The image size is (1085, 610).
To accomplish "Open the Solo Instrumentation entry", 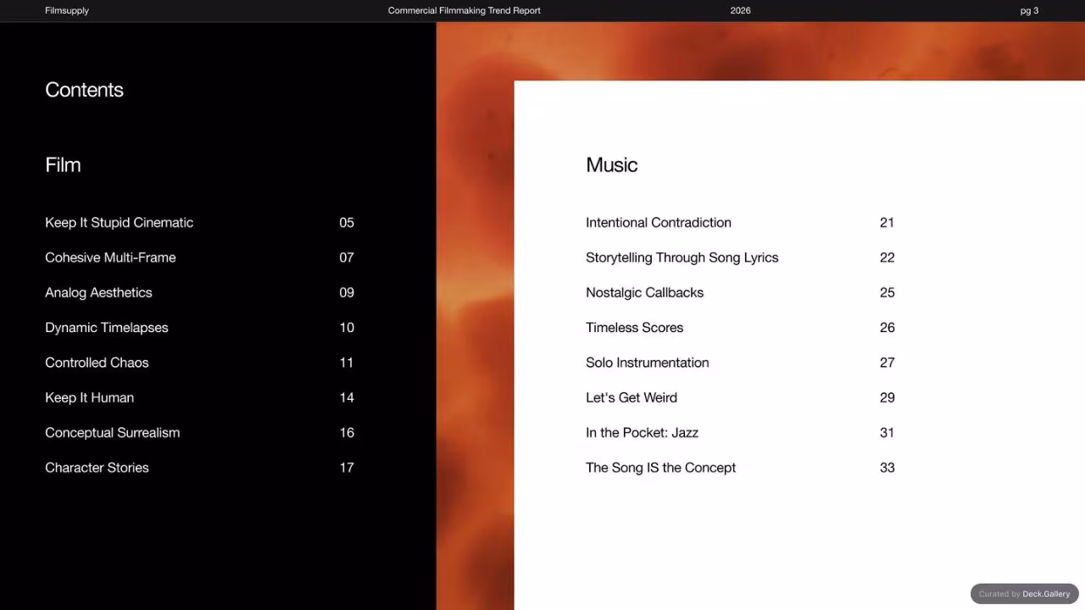I will [647, 363].
